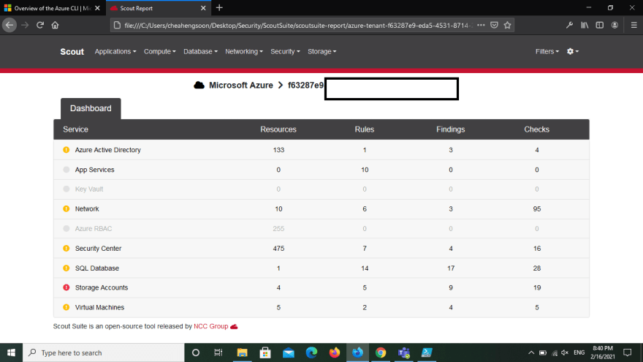Open Security Center service link

[x=98, y=249]
